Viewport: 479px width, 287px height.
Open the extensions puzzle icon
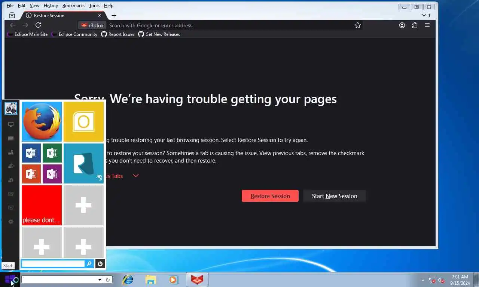[x=415, y=25]
